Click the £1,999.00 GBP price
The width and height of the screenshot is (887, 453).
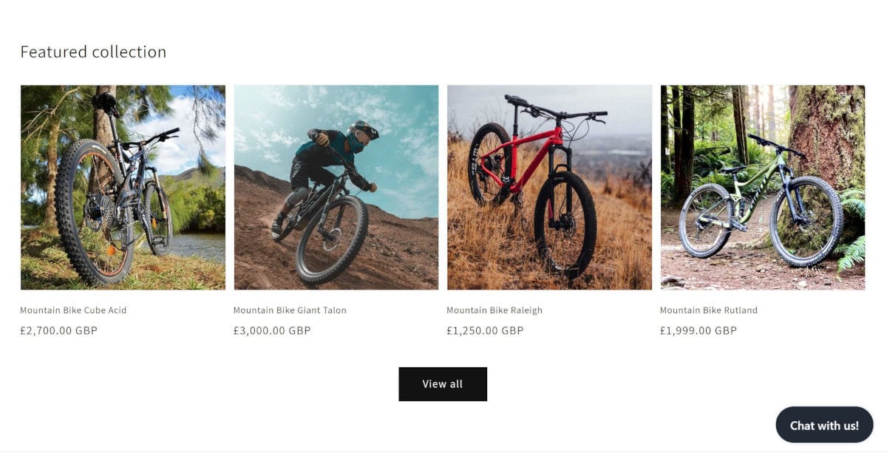pyautogui.click(x=698, y=330)
